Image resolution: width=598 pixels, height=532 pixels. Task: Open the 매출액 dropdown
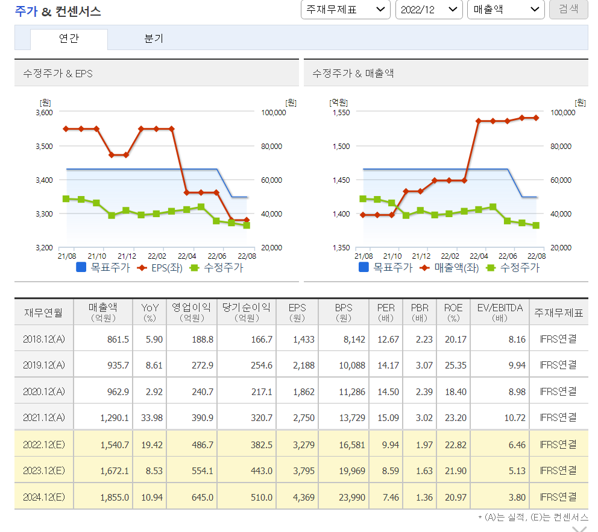coord(506,10)
